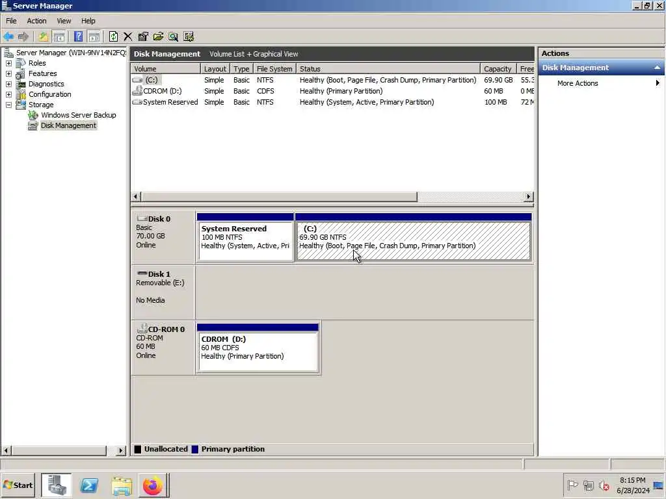
Task: Click More Actions in Actions pane
Action: pyautogui.click(x=578, y=83)
